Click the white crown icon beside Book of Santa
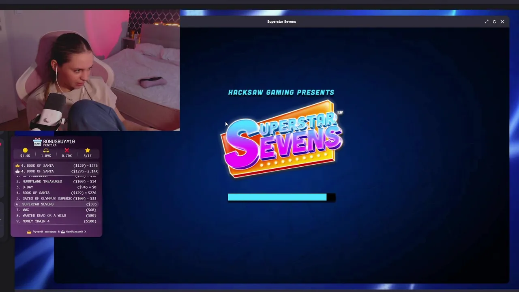This screenshot has height=292, width=519. point(17,171)
